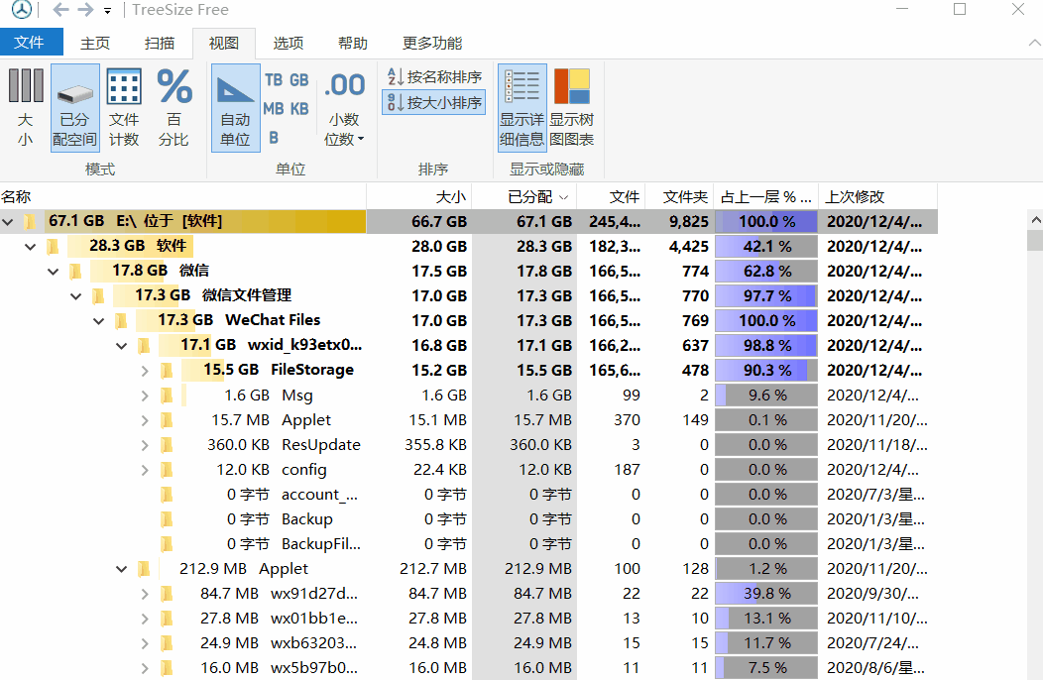Click the 42.1 % bar of 软件

pyautogui.click(x=766, y=247)
